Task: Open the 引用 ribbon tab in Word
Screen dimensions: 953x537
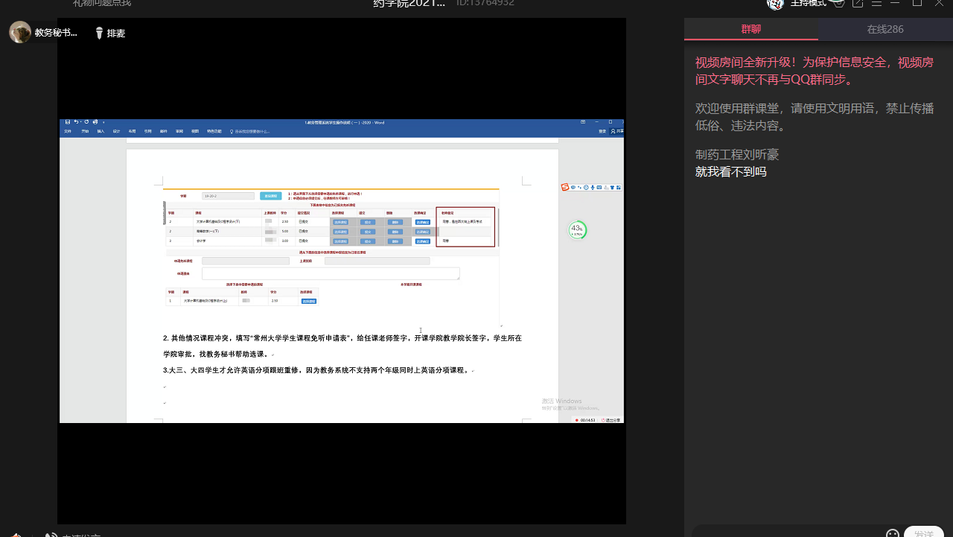Action: [147, 131]
